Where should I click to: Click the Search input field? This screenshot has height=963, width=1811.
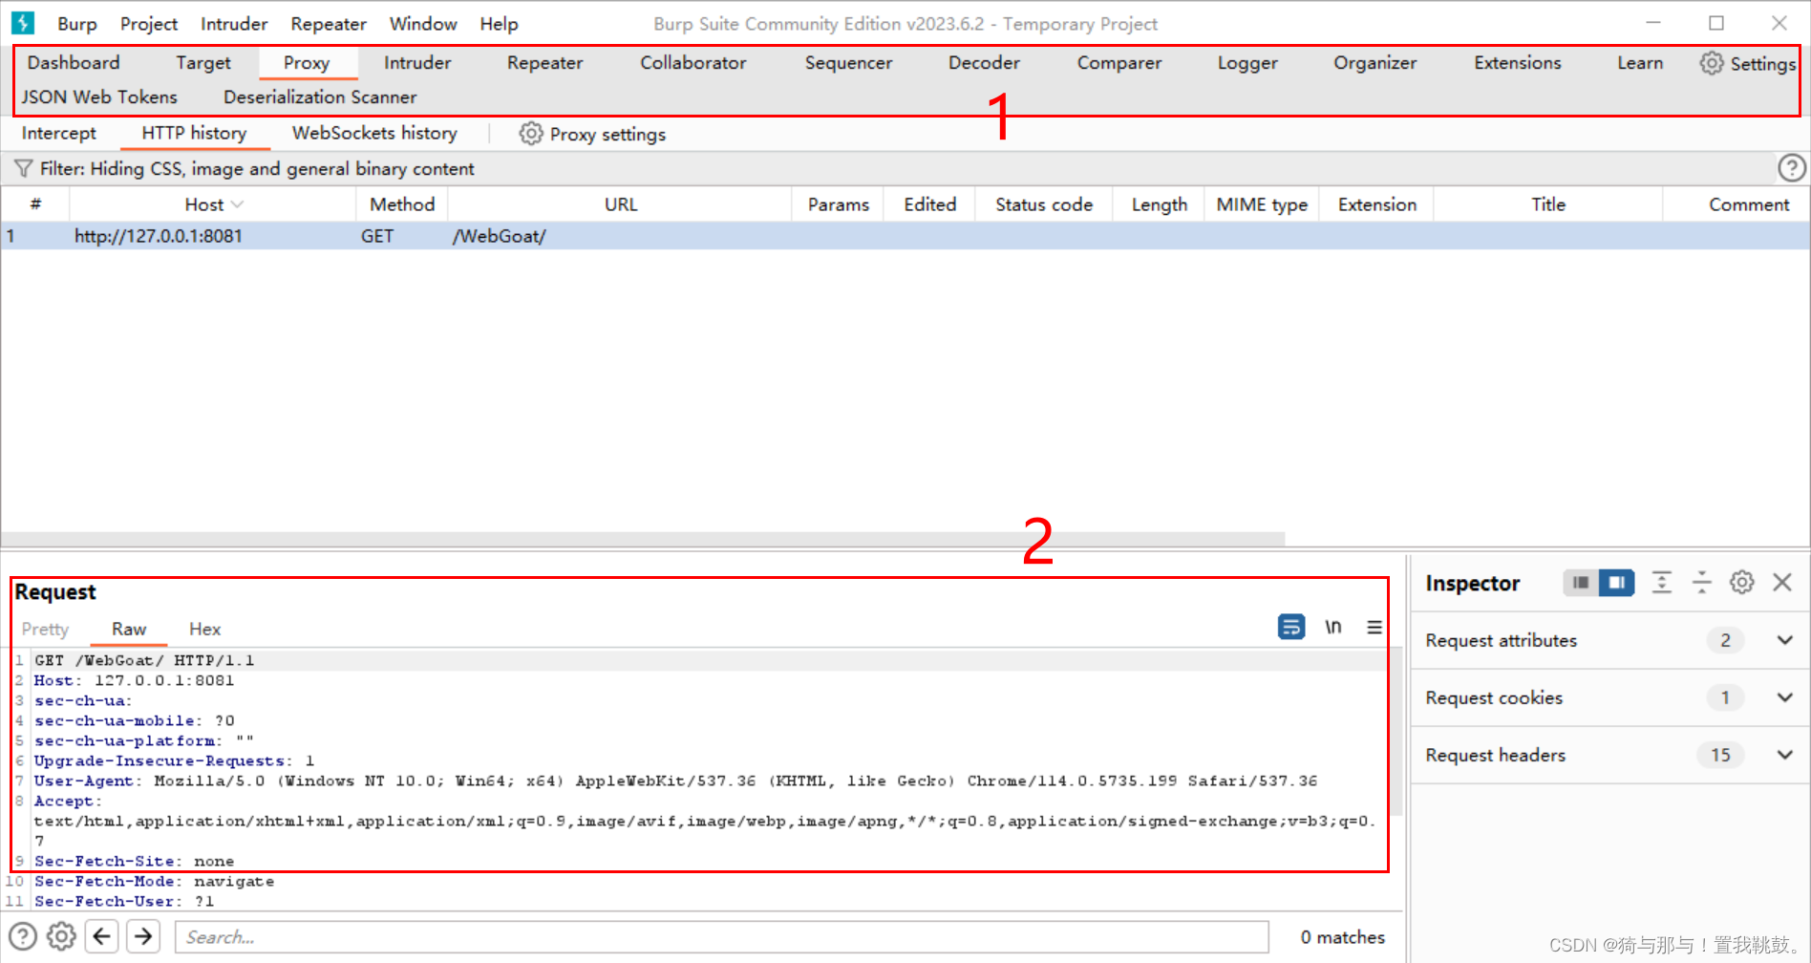(722, 937)
